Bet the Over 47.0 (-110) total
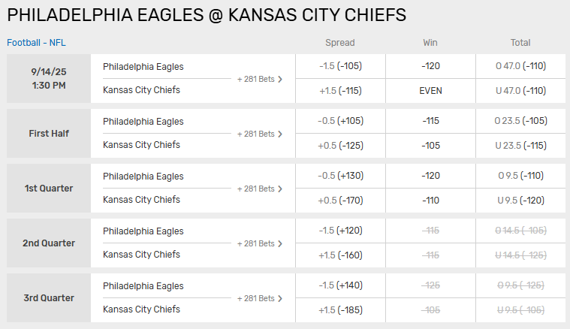Screen dimensions: 570x329 click(520, 66)
